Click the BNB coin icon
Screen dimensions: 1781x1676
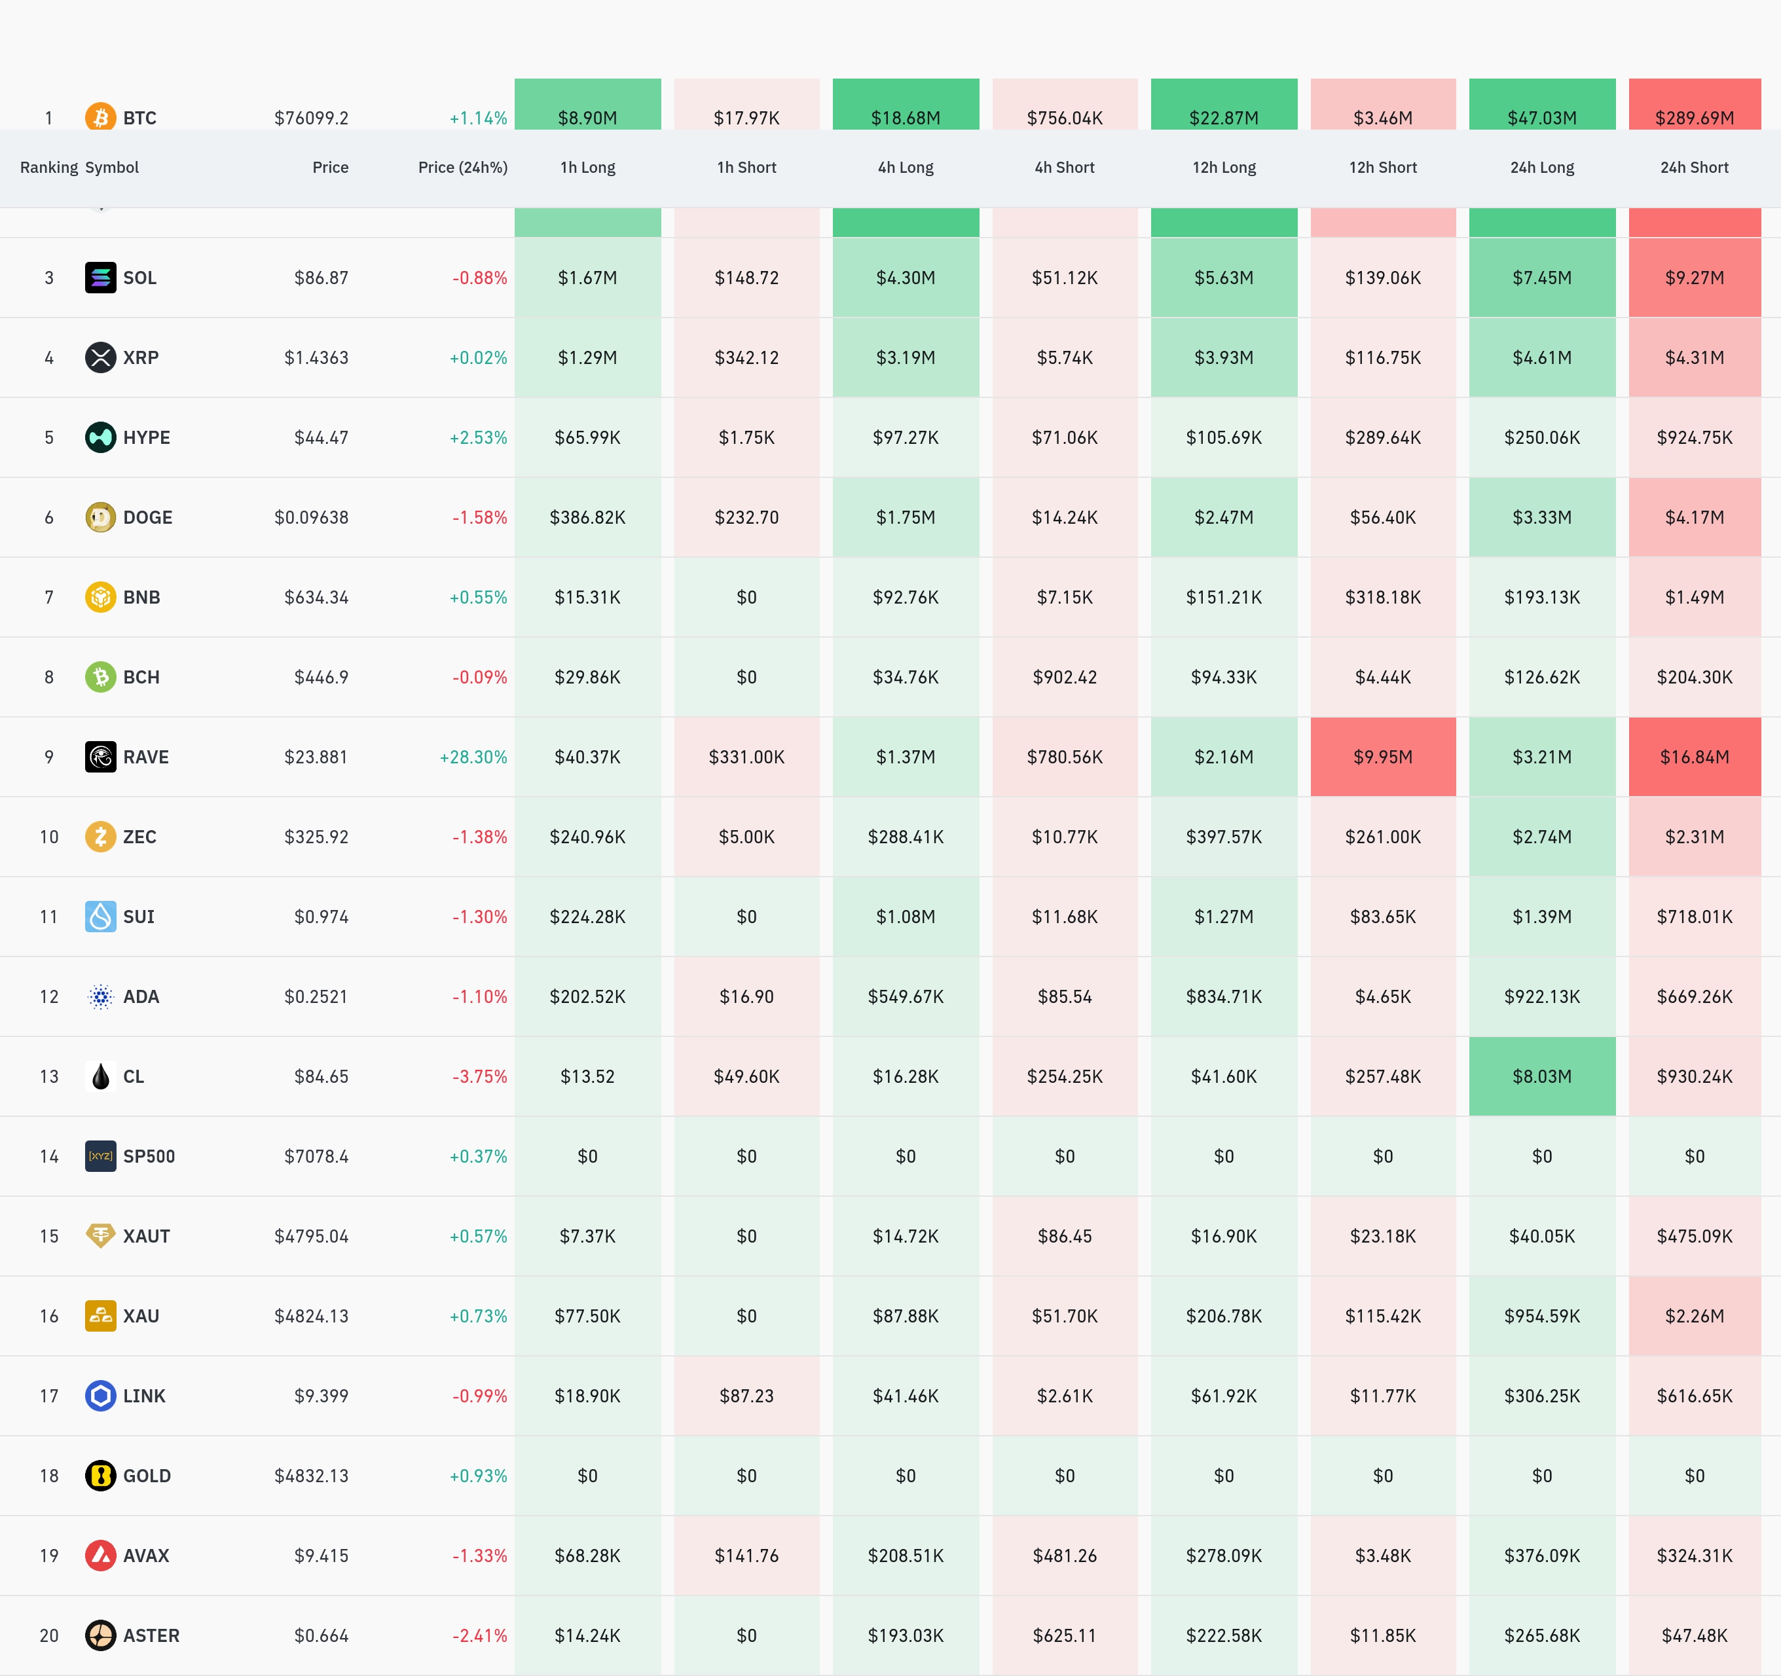click(x=100, y=596)
